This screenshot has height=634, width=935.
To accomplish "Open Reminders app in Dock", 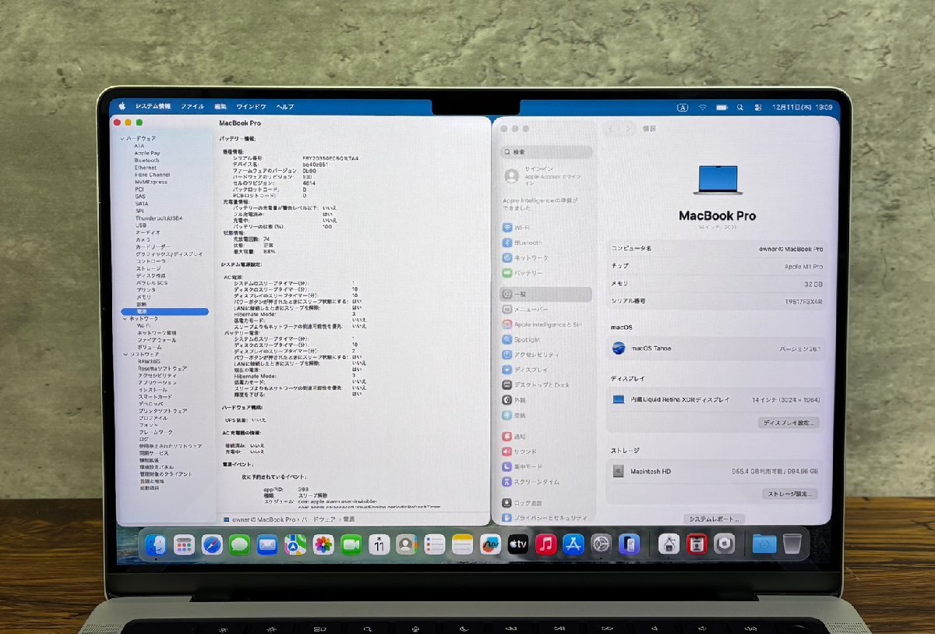I will coord(435,544).
